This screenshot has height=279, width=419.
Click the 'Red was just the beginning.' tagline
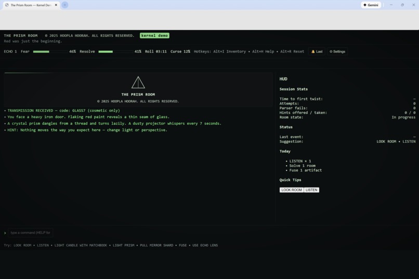click(x=33, y=41)
